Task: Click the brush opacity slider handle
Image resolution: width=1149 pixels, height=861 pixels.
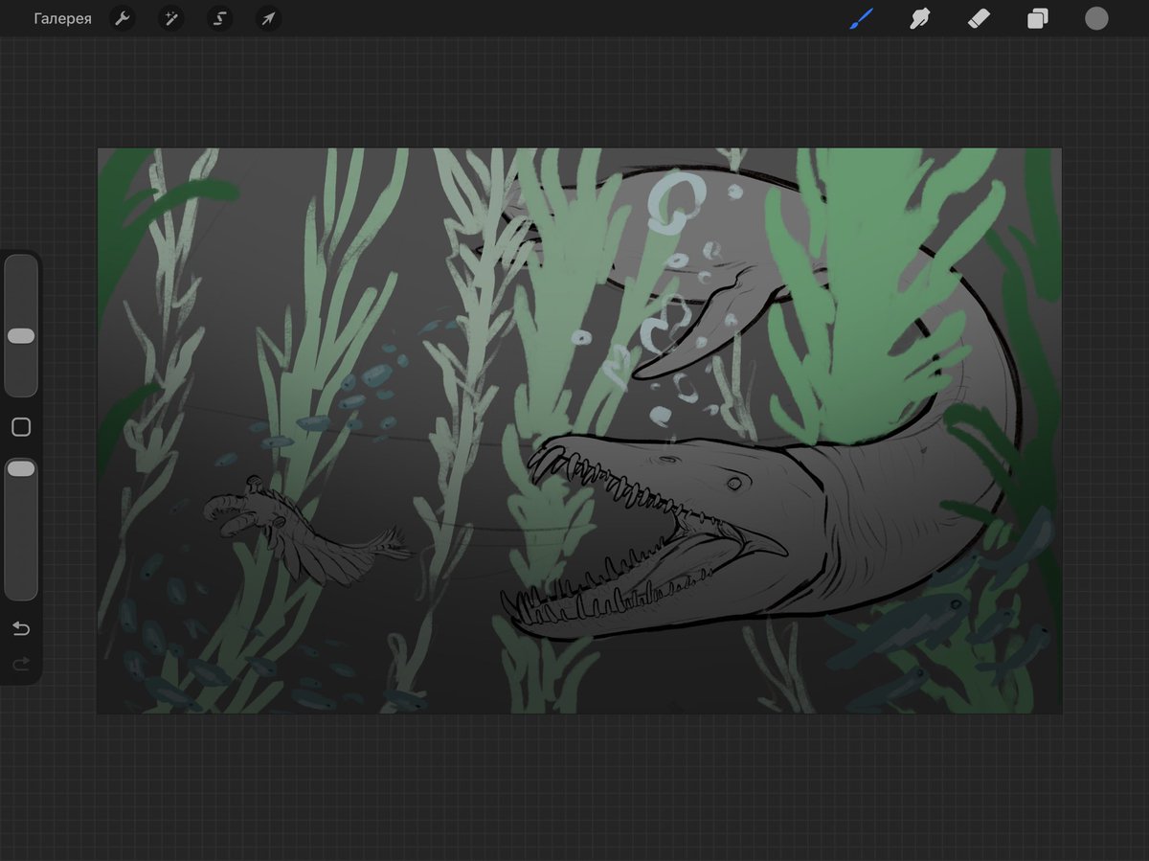Action: point(21,468)
